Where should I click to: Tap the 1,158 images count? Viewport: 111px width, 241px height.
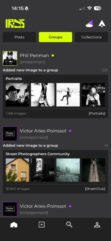16,114
